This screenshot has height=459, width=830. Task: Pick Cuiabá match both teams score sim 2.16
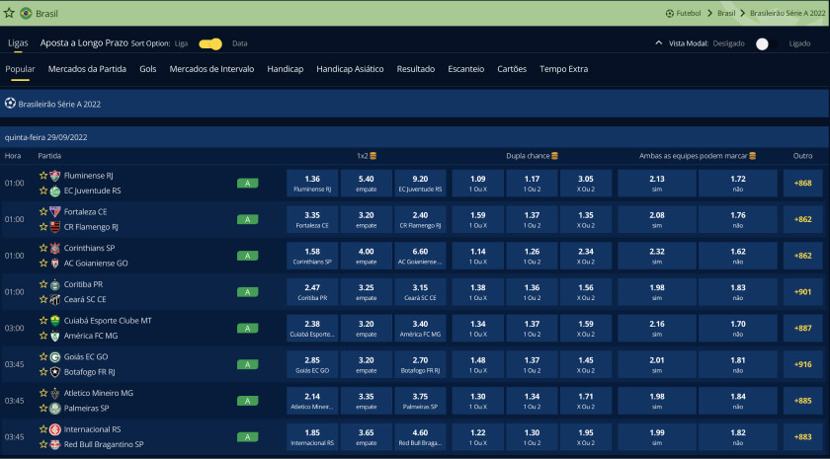657,328
